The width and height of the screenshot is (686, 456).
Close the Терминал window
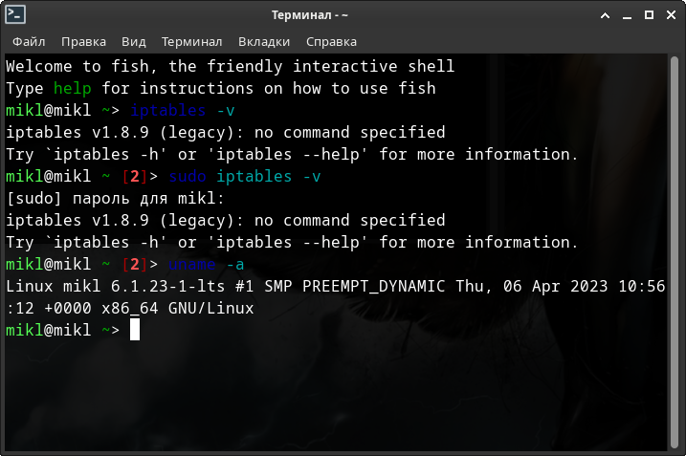[x=670, y=15]
